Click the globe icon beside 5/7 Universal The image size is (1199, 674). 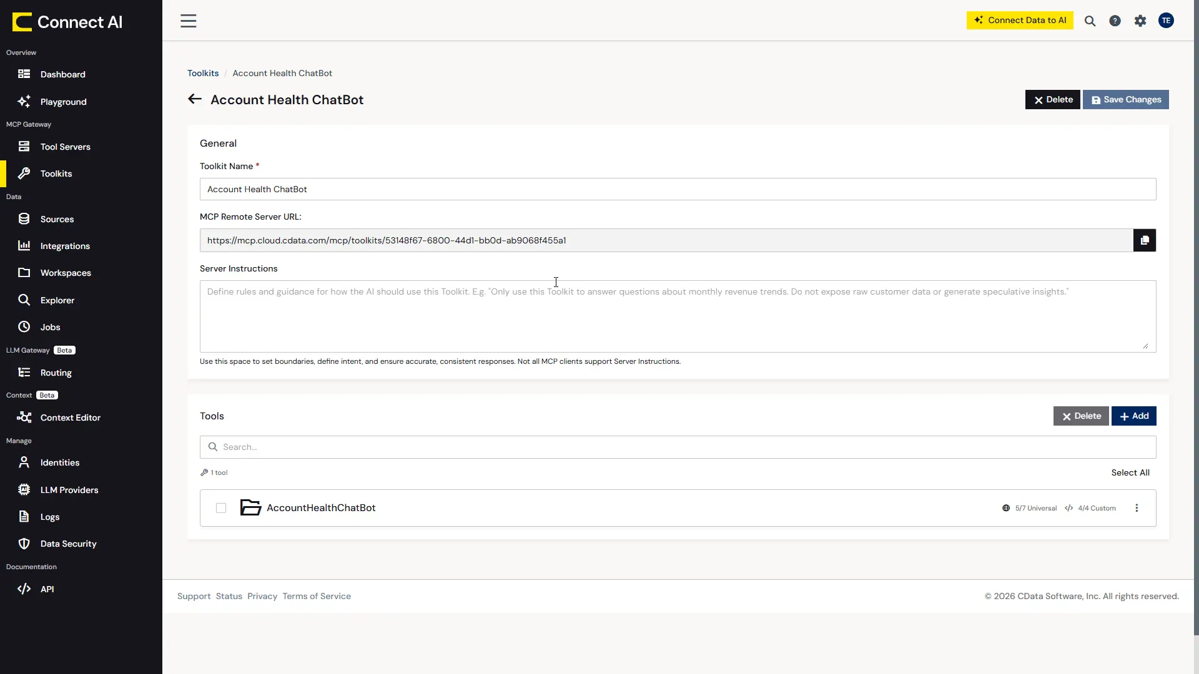click(1006, 508)
